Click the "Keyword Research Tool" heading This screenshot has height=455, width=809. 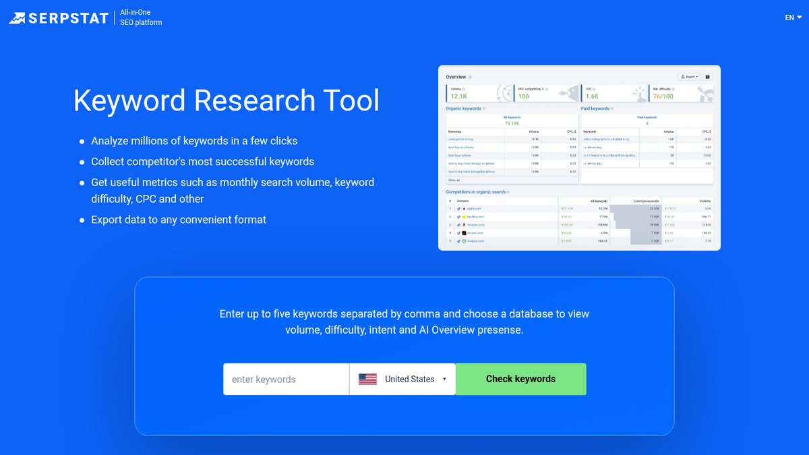(227, 100)
